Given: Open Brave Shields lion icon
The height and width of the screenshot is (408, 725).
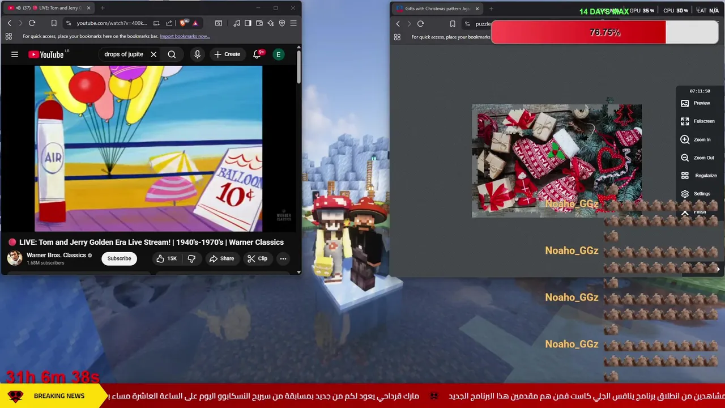Looking at the screenshot, I should point(183,23).
